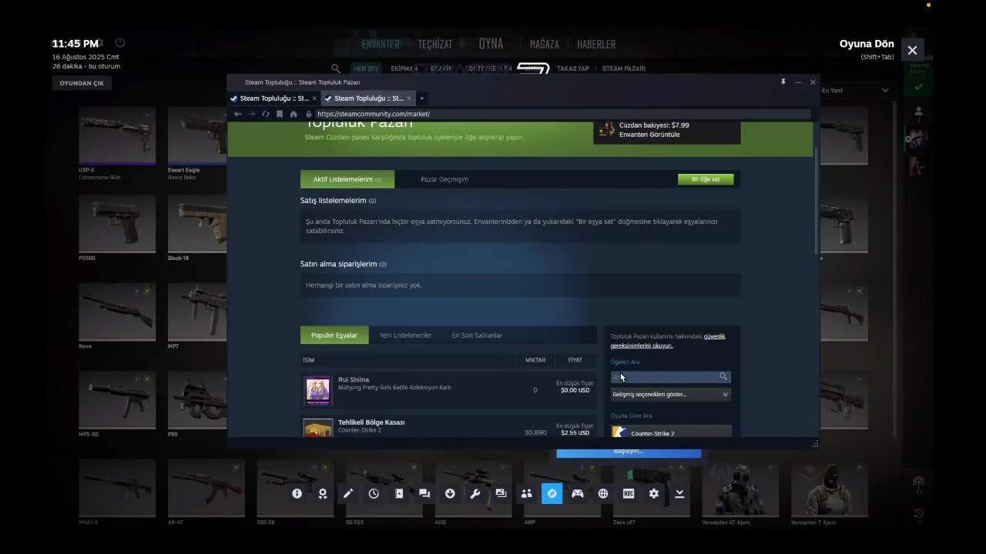Click the bookmark icon in browser toolbar

pos(280,114)
